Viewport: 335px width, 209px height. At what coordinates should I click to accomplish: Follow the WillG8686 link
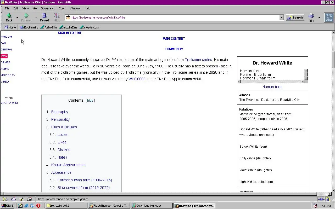pyautogui.click(x=137, y=79)
